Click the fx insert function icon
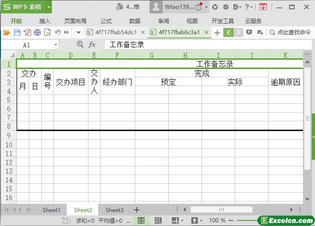This screenshot has width=315, height=226. pyautogui.click(x=92, y=44)
